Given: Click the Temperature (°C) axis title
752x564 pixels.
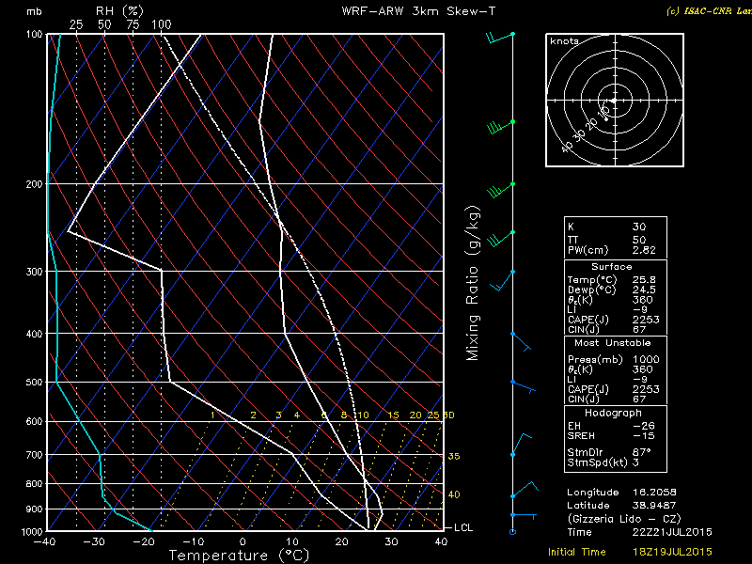Looking at the screenshot, I should [x=239, y=556].
